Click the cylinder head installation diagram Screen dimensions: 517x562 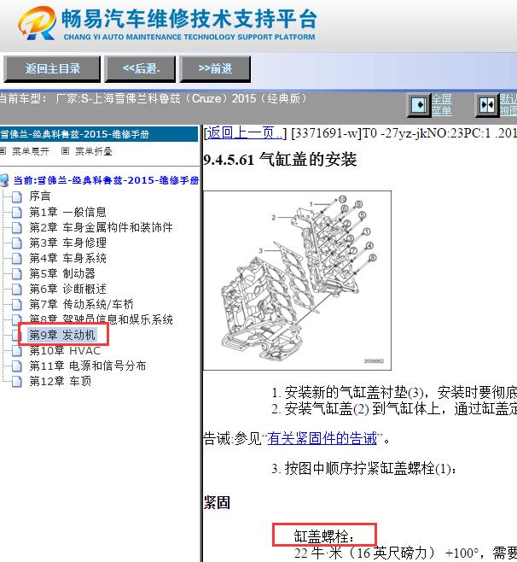coord(297,281)
